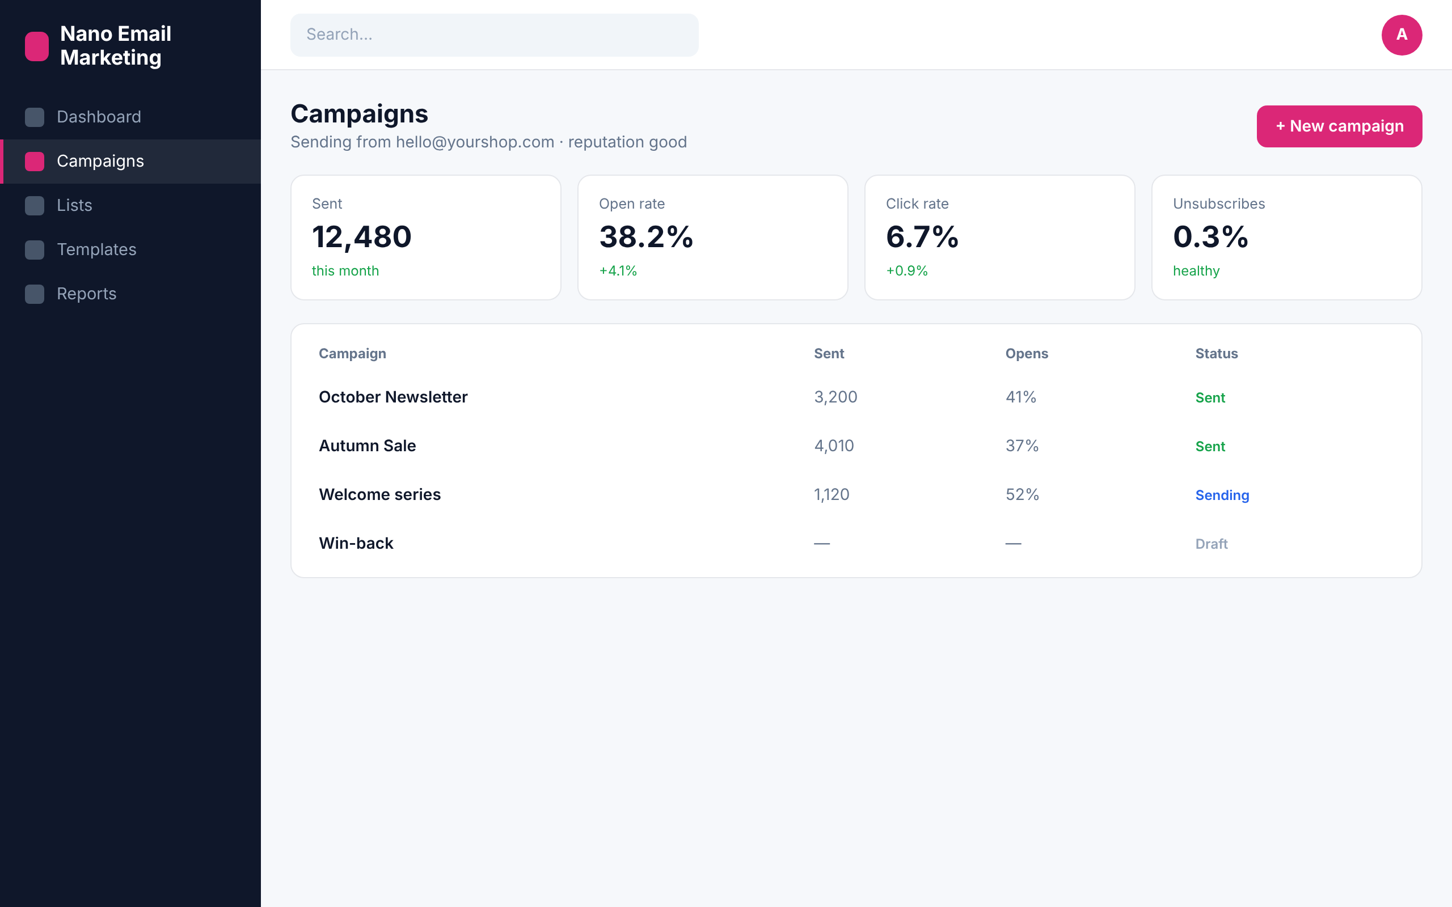
Task: Click the Opens column header
Action: click(x=1027, y=353)
